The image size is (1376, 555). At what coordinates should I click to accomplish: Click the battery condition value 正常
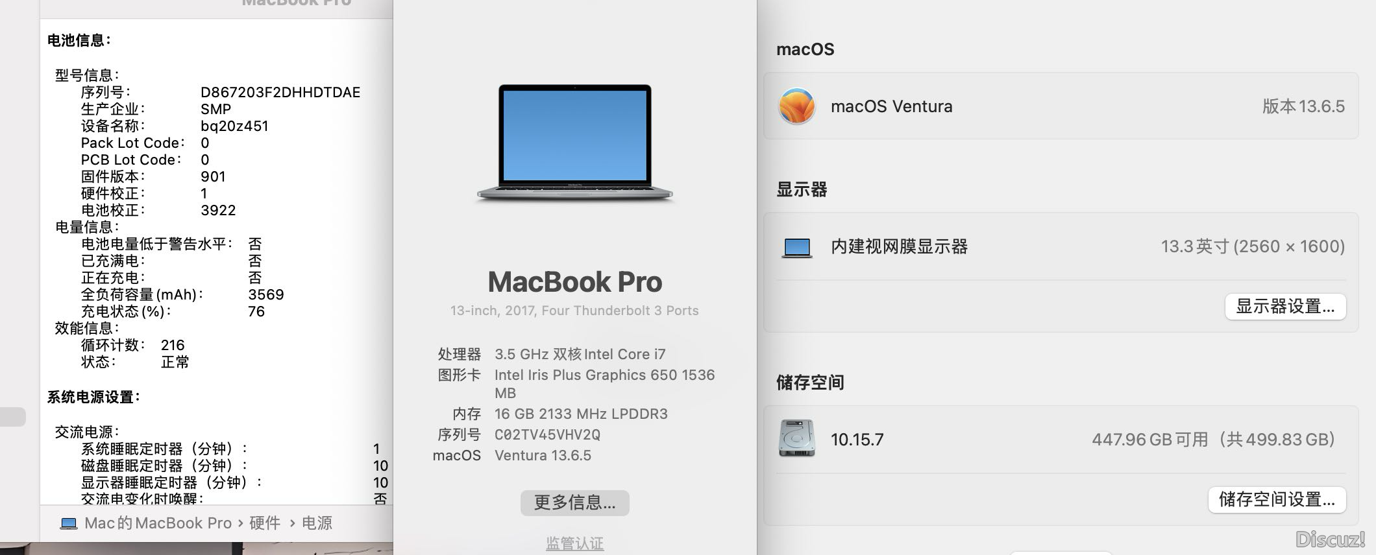click(175, 362)
